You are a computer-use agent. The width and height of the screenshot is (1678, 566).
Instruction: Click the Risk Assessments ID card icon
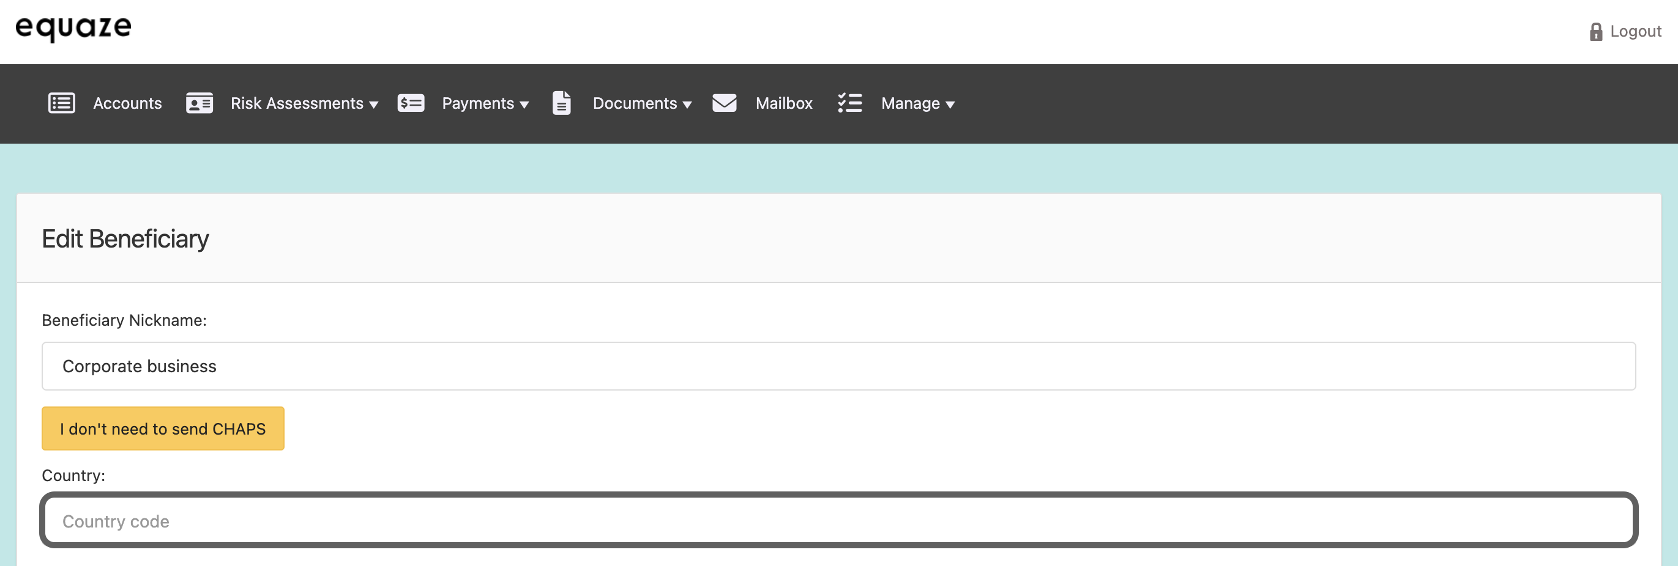199,103
